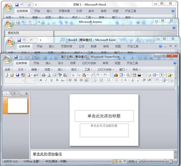Click the Decrease Indent icon
The width and height of the screenshot is (181, 166).
click(x=144, y=80)
